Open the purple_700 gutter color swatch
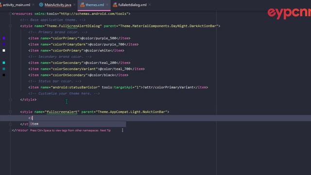311x175 pixels. pos(4,44)
